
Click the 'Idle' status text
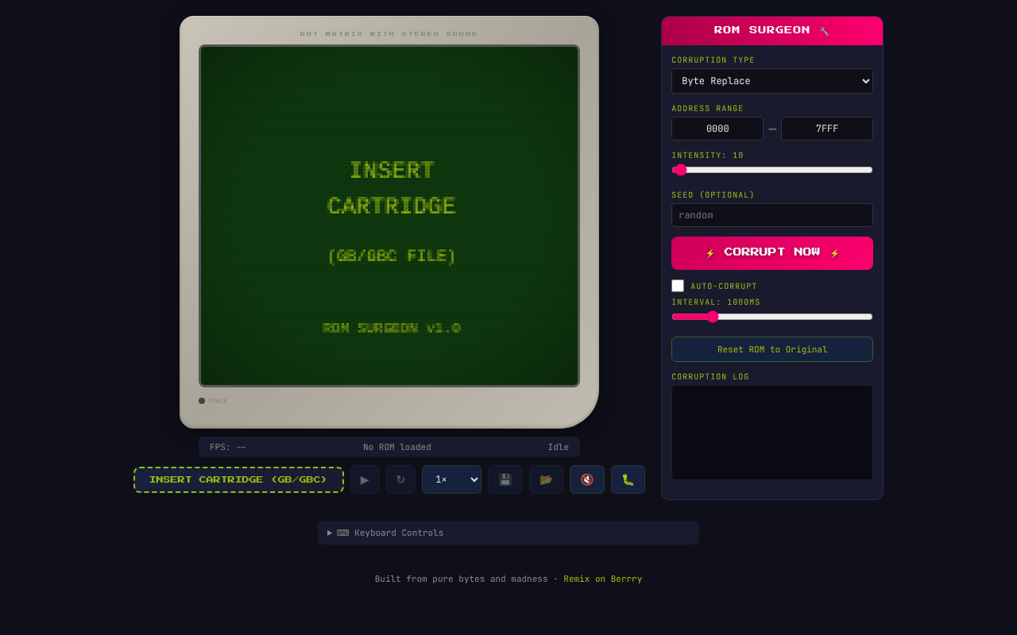pos(558,447)
